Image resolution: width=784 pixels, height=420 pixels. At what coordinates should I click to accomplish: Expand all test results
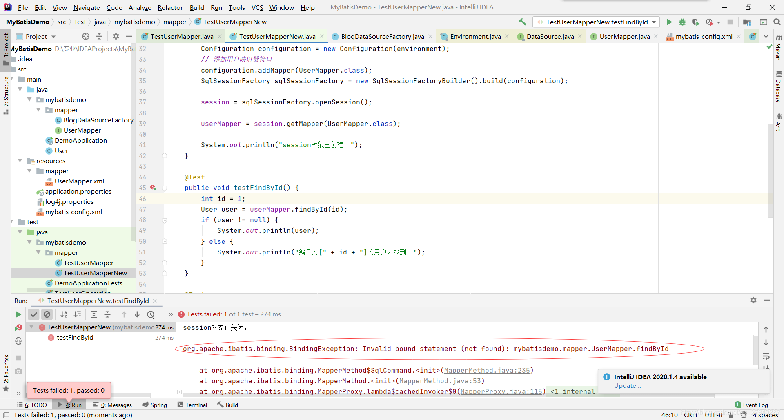pos(94,314)
